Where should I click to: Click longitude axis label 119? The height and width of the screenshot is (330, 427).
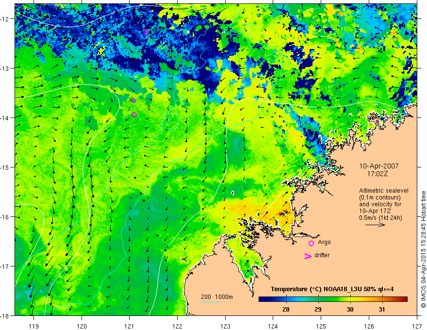click(33, 326)
